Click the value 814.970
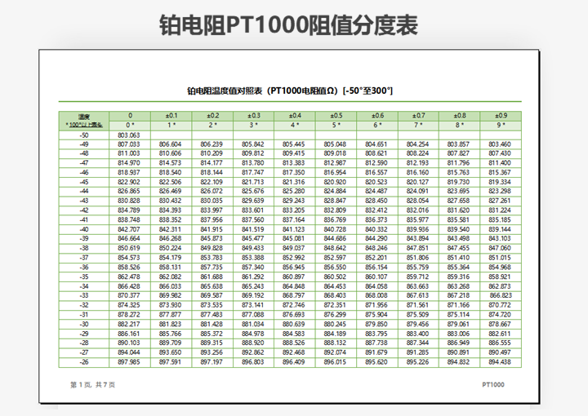 pyautogui.click(x=129, y=163)
